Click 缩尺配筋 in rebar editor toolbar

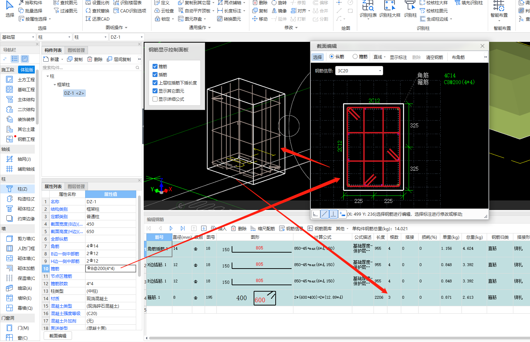(263, 228)
